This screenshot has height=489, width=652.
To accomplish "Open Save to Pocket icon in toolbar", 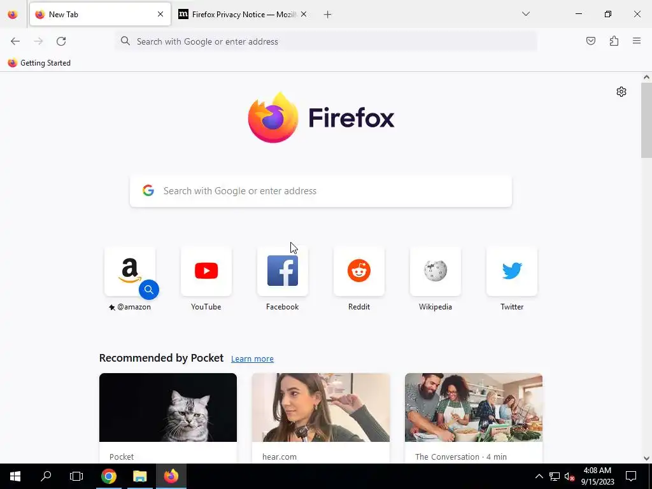I will pyautogui.click(x=590, y=41).
